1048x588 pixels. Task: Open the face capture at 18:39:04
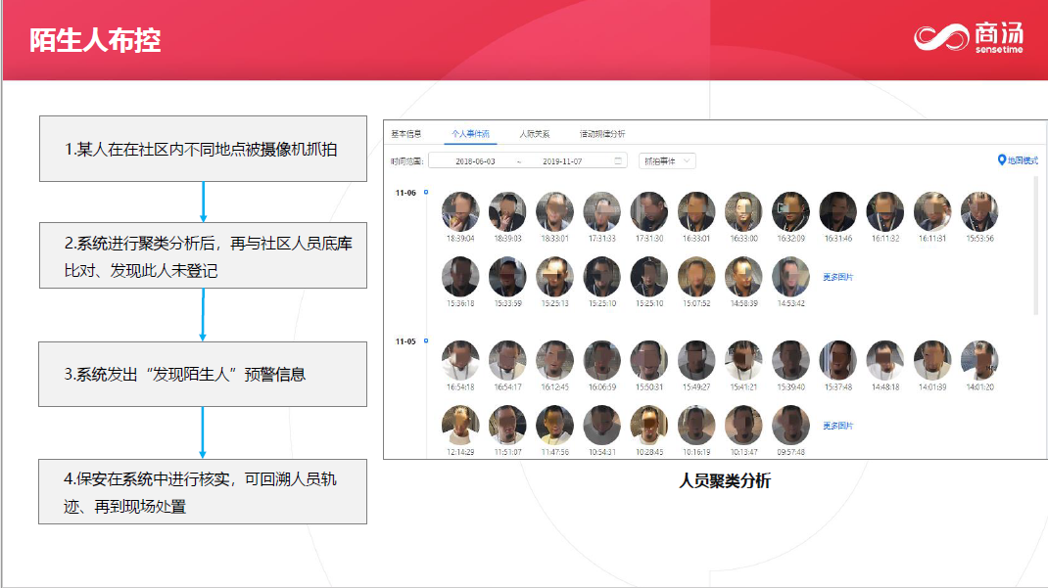coord(460,211)
